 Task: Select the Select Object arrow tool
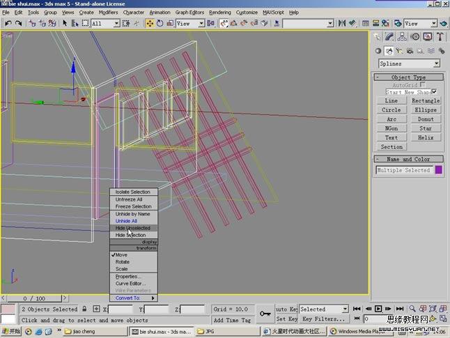click(x=65, y=23)
